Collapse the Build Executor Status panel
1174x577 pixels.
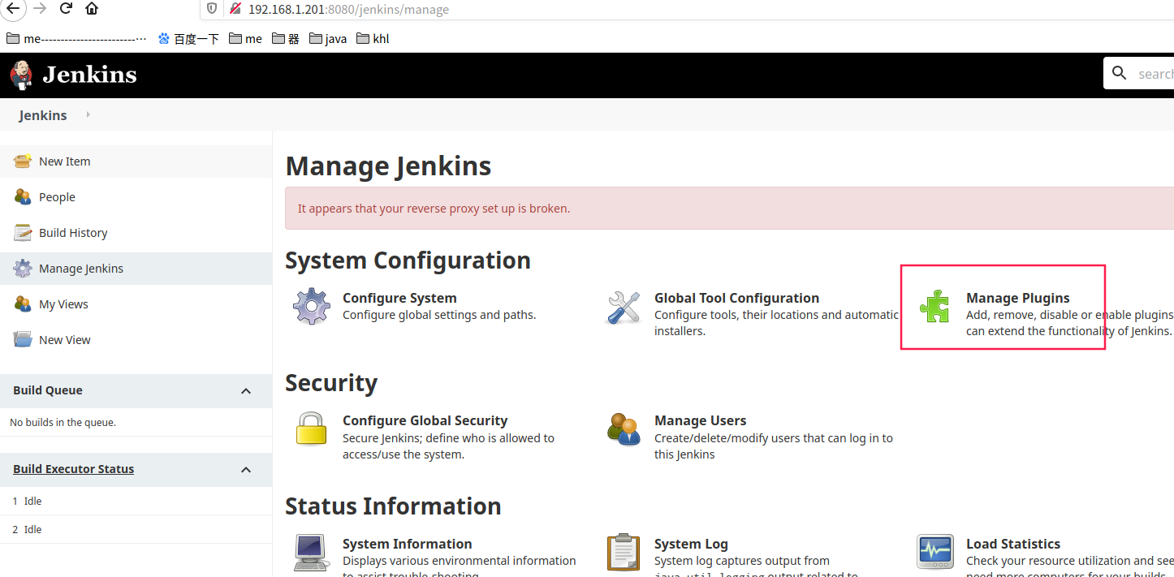(x=246, y=470)
